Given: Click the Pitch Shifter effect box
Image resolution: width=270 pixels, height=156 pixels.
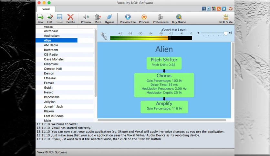Looking at the screenshot, I should pos(164,63).
